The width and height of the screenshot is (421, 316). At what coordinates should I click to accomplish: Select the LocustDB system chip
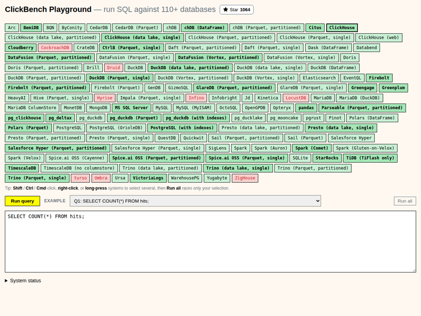pos(296,98)
